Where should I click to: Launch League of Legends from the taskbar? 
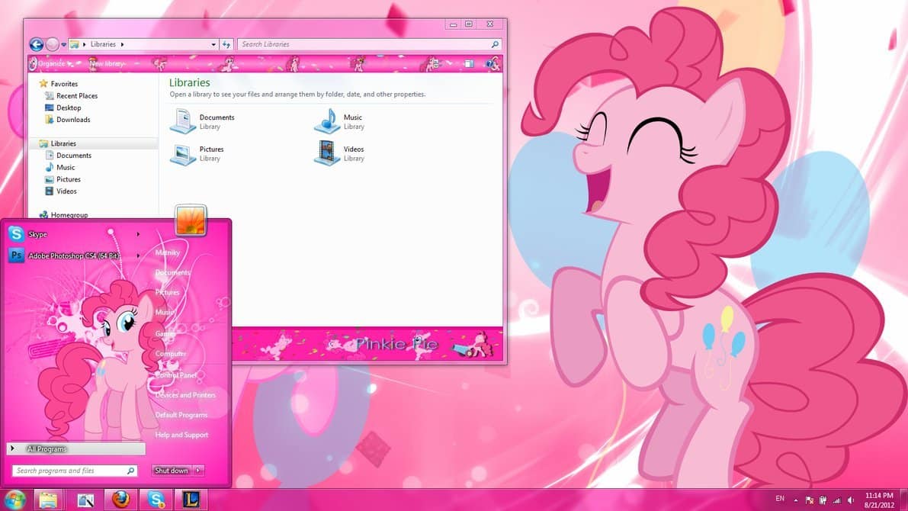pos(191,500)
